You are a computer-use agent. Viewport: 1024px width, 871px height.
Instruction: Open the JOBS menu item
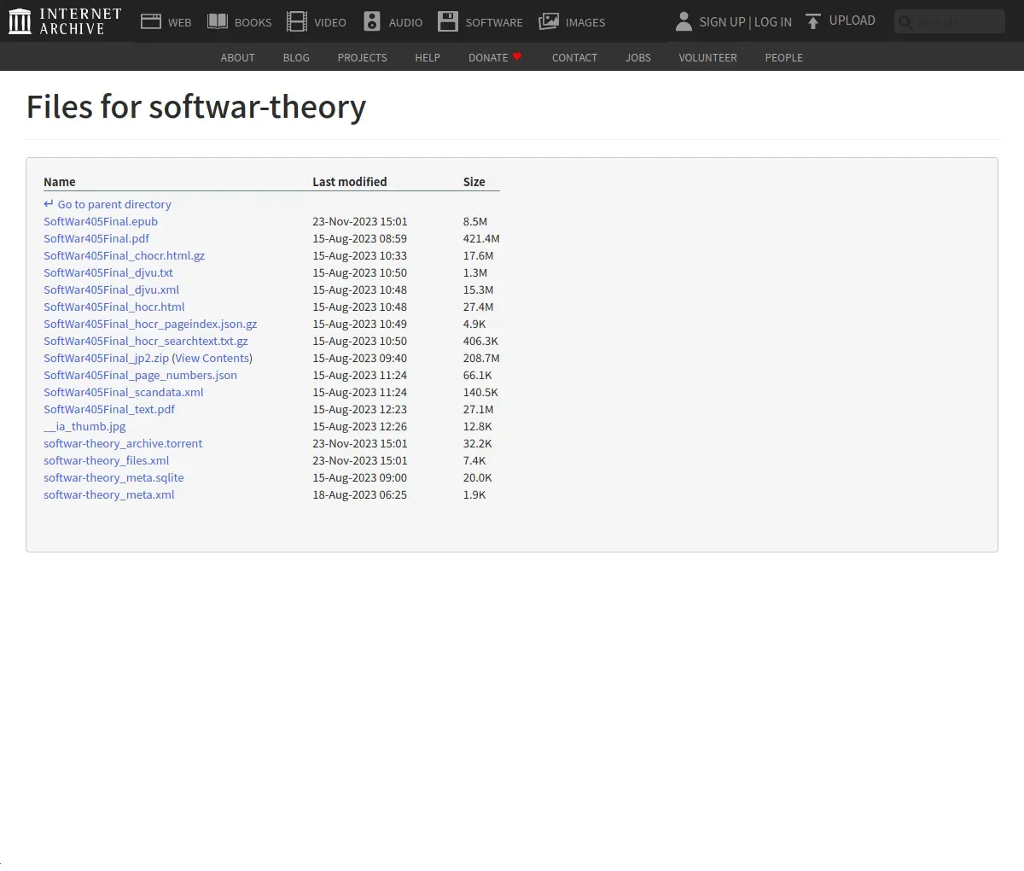[x=638, y=57]
